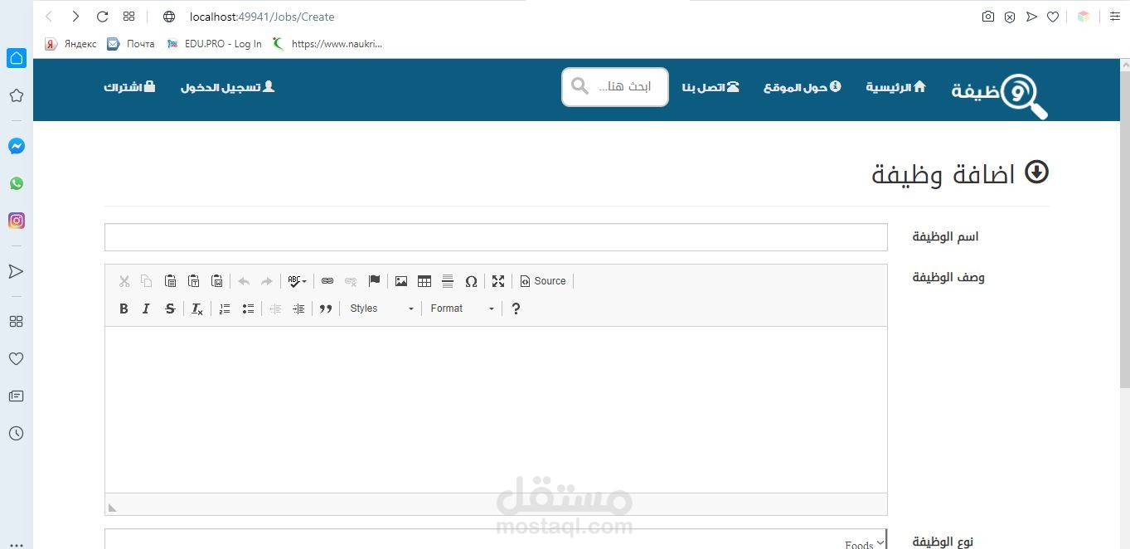The height and width of the screenshot is (549, 1130).
Task: Insert an anchor with the flag icon
Action: pos(374,281)
